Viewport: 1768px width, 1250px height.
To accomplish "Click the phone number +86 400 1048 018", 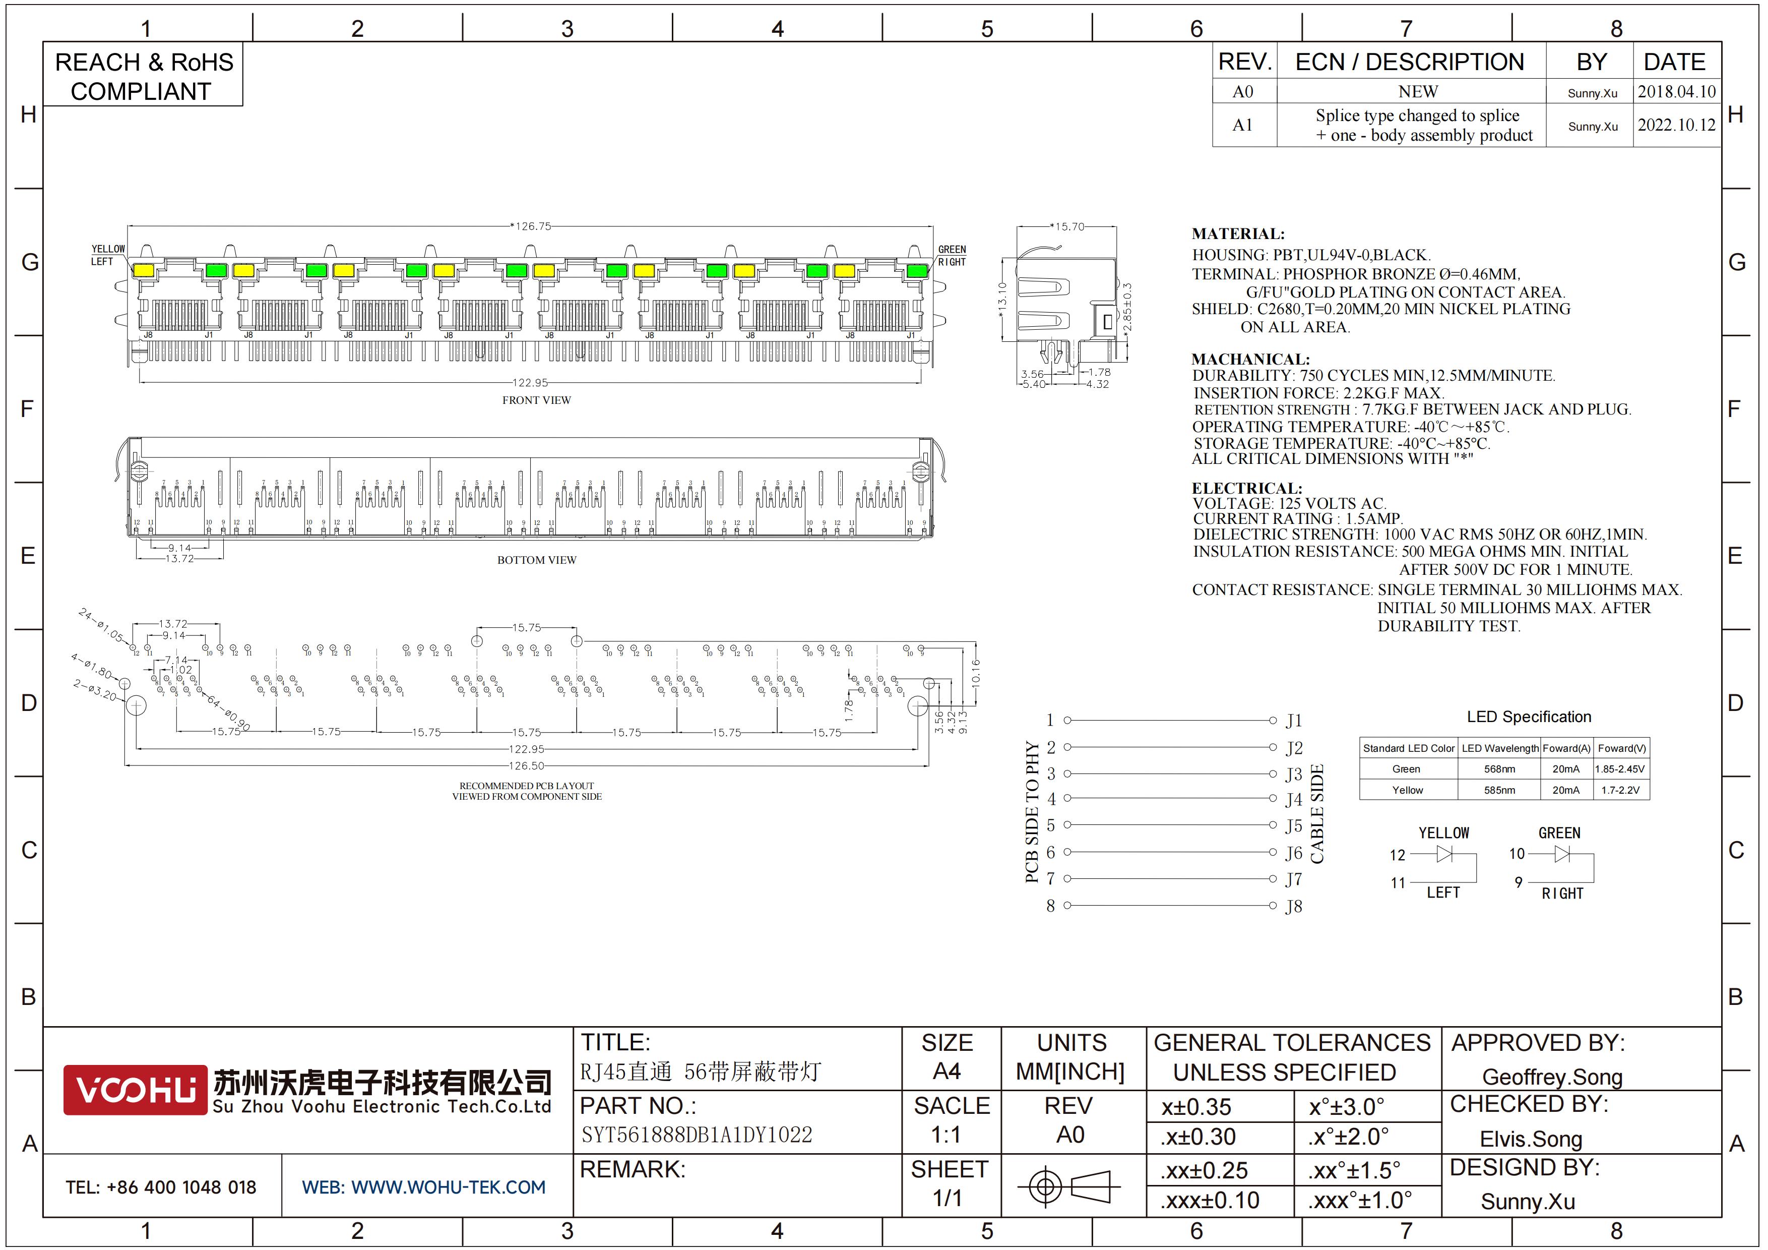I will [x=181, y=1187].
